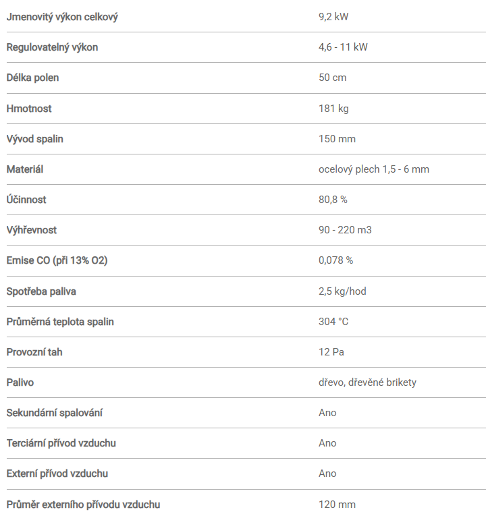Click the 'Terciární přívod vzduchu' label

(x=61, y=443)
